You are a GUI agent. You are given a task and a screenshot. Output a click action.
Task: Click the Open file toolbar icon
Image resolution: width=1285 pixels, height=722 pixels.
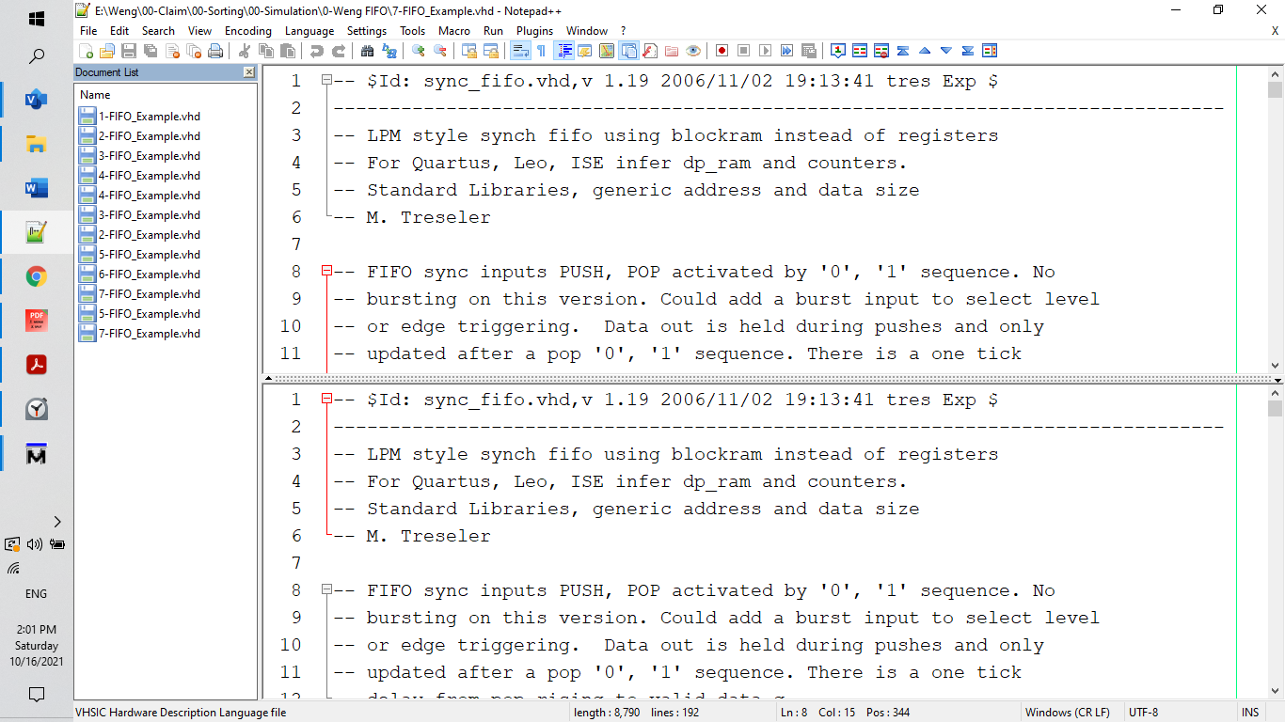click(x=107, y=51)
